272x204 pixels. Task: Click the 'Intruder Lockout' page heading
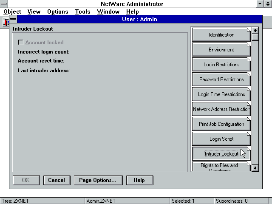(33, 29)
